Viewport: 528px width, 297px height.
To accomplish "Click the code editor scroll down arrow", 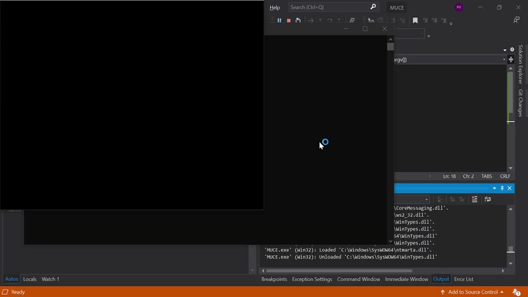I will (x=511, y=168).
